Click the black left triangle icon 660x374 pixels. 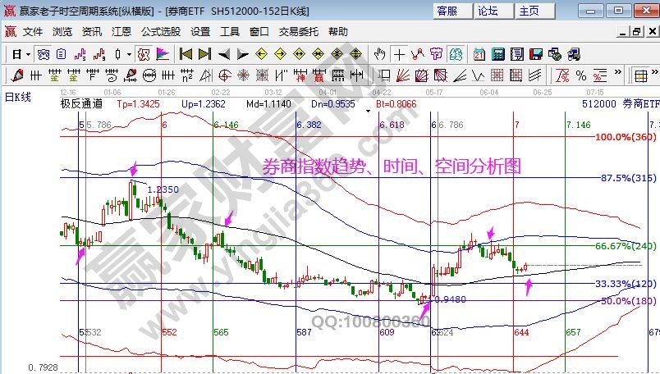click(224, 54)
